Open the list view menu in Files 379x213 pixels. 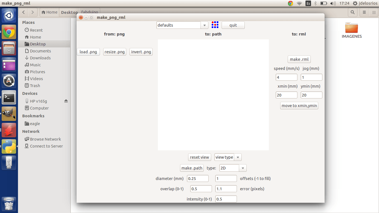pos(364,12)
